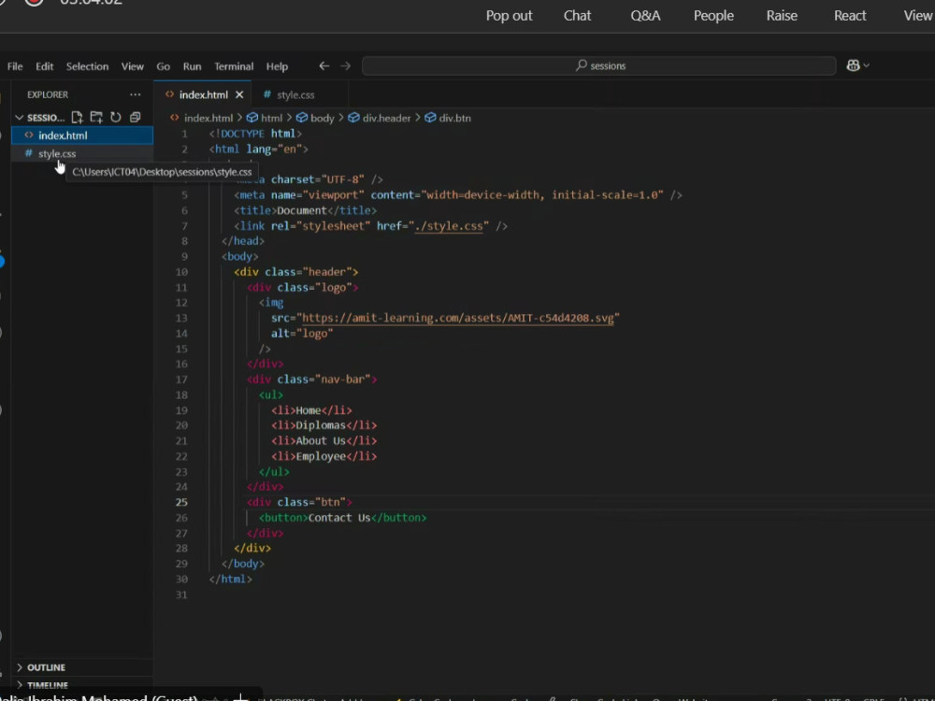This screenshot has width=935, height=701.
Task: Open the Copilot icon
Action: pyautogui.click(x=853, y=65)
